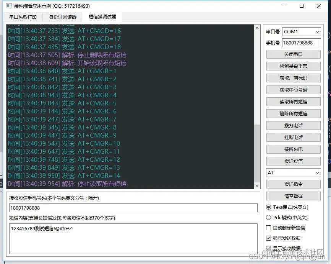Click 接听来电 to answer incoming call
This screenshot has height=264, width=331.
pyautogui.click(x=293, y=149)
